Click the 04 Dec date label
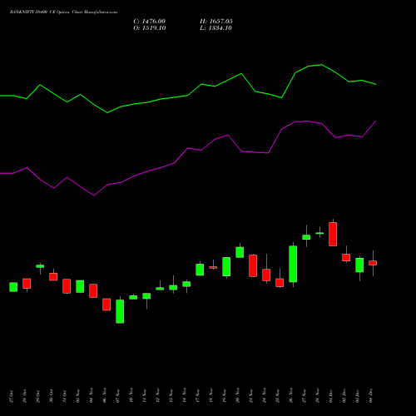This screenshot has width=416, height=416. coord(371,396)
